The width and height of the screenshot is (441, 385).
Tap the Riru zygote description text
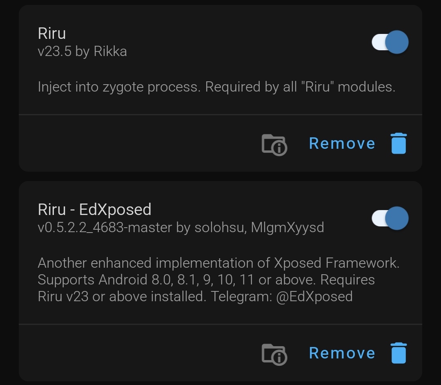[x=216, y=87]
